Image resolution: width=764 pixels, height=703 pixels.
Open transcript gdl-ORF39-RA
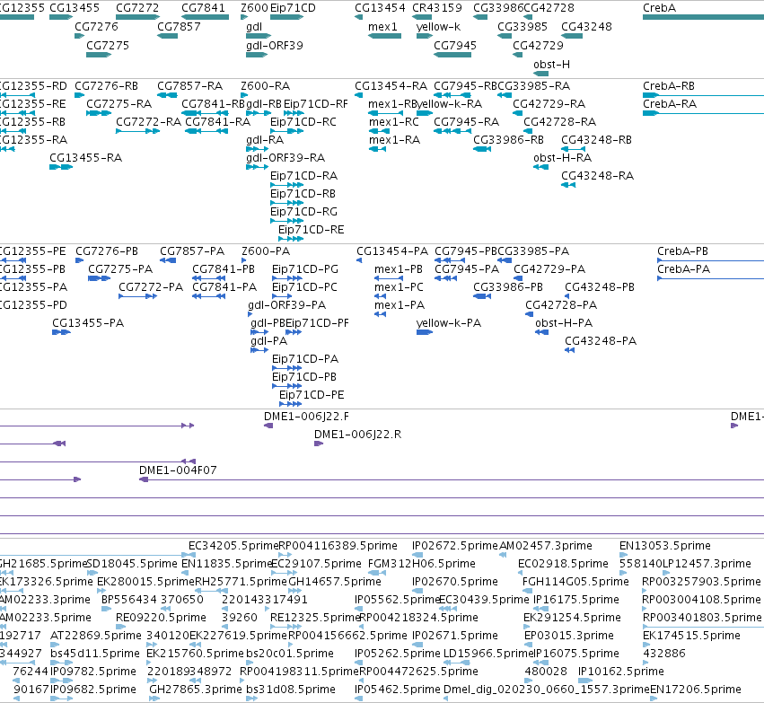click(x=285, y=158)
